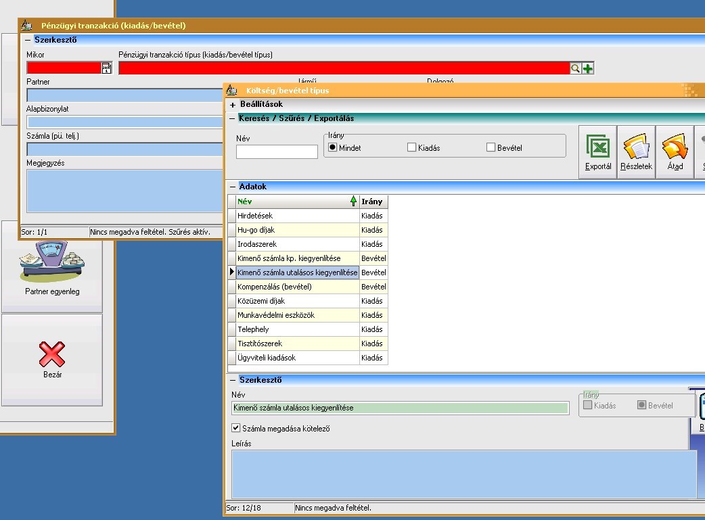Image resolution: width=705 pixels, height=520 pixels.
Task: Toggle Számla megadása kötelező checkbox
Action: 235,428
